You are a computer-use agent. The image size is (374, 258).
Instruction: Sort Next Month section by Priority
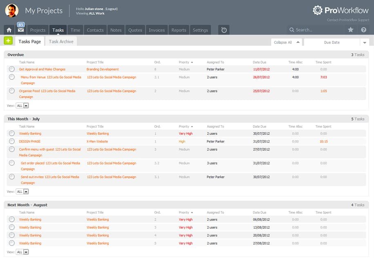186,213
